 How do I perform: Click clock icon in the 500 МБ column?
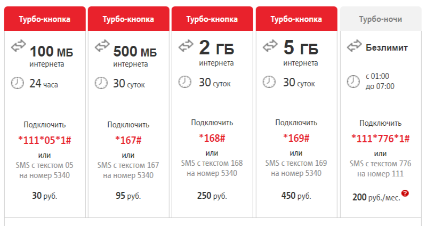tap(101, 83)
